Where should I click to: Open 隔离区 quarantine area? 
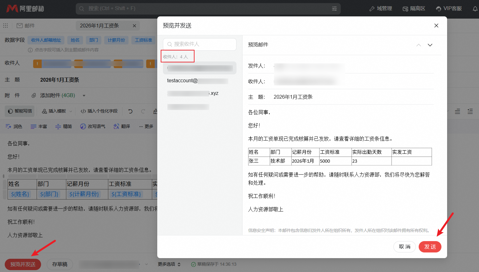(x=414, y=9)
